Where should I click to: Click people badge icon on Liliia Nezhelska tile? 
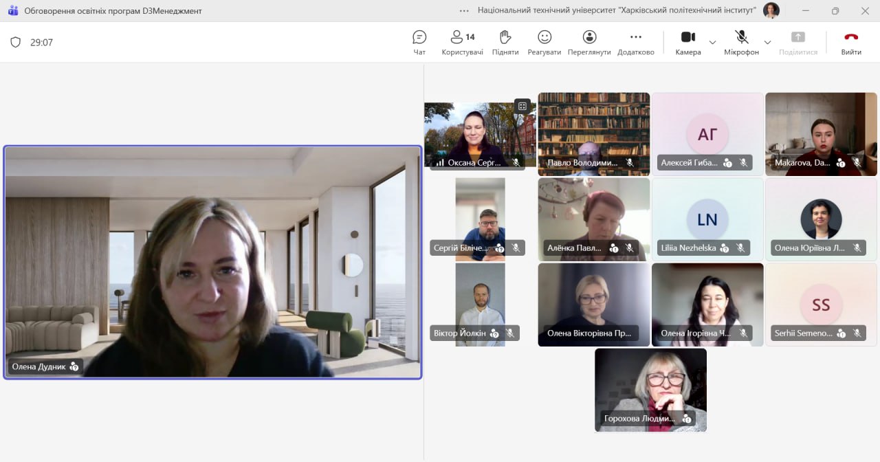(x=725, y=248)
